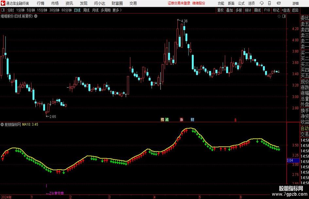Switch to the 15分钟 period tab
Screen dimensions: 309x199
point(42,10)
